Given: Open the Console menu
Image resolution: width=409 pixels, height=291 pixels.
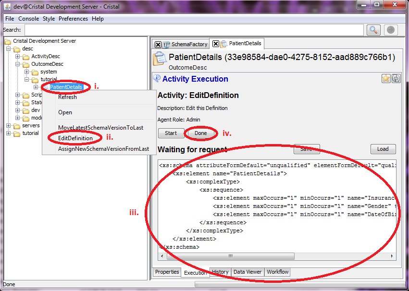Looking at the screenshot, I should [29, 19].
